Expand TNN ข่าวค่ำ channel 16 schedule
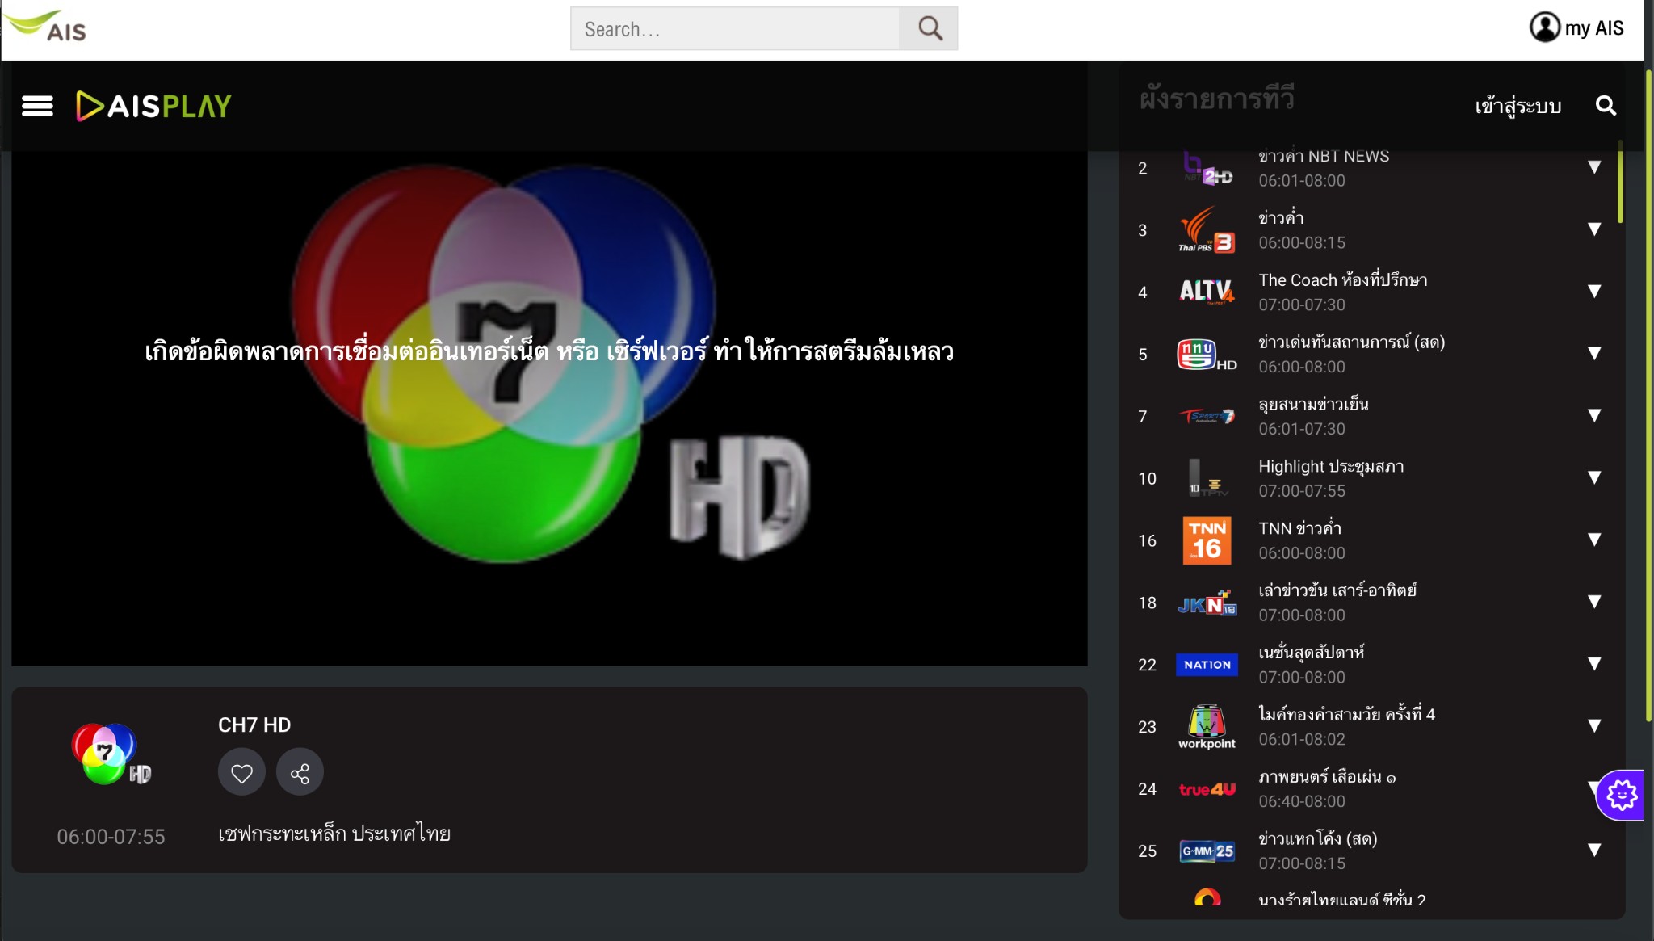 point(1594,540)
